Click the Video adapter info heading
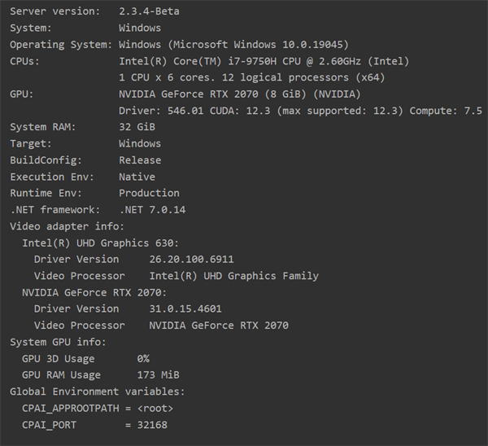This screenshot has width=488, height=446. [x=68, y=226]
